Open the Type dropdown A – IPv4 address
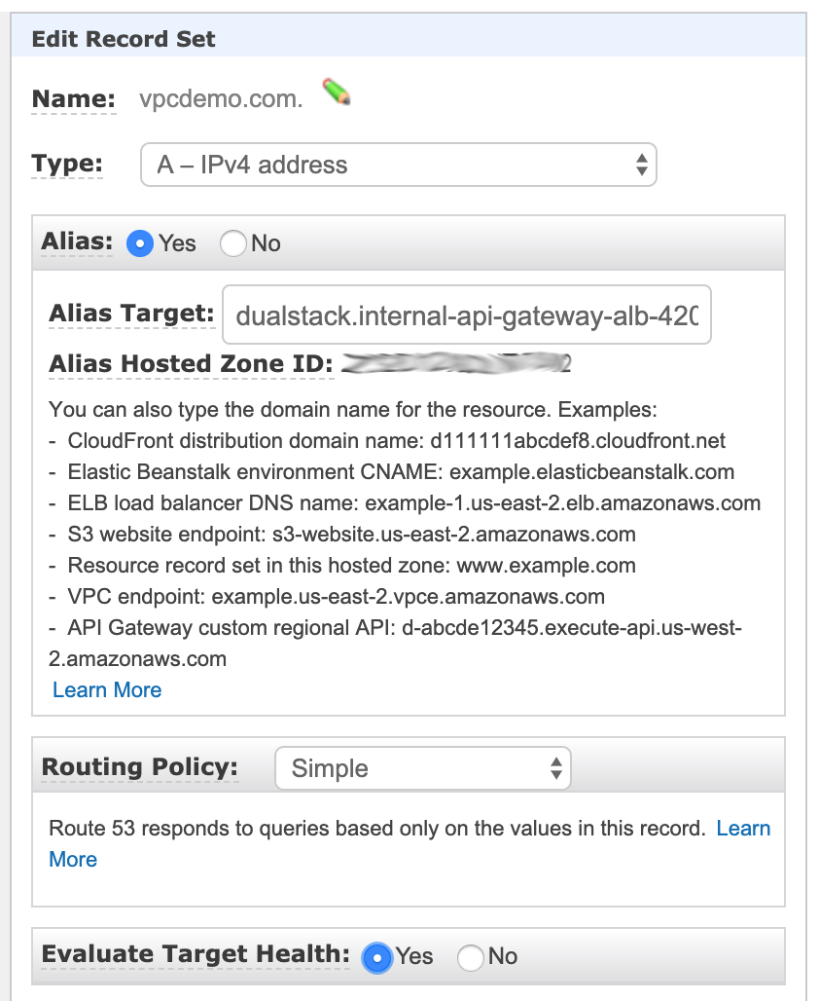 coord(399,165)
